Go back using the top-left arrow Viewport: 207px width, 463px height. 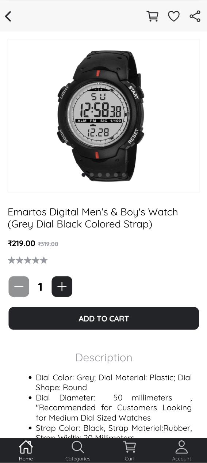(8, 16)
